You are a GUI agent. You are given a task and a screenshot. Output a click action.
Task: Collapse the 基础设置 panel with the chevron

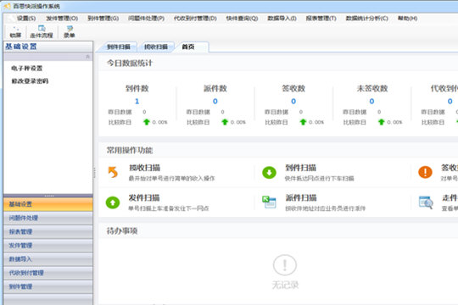click(x=88, y=57)
